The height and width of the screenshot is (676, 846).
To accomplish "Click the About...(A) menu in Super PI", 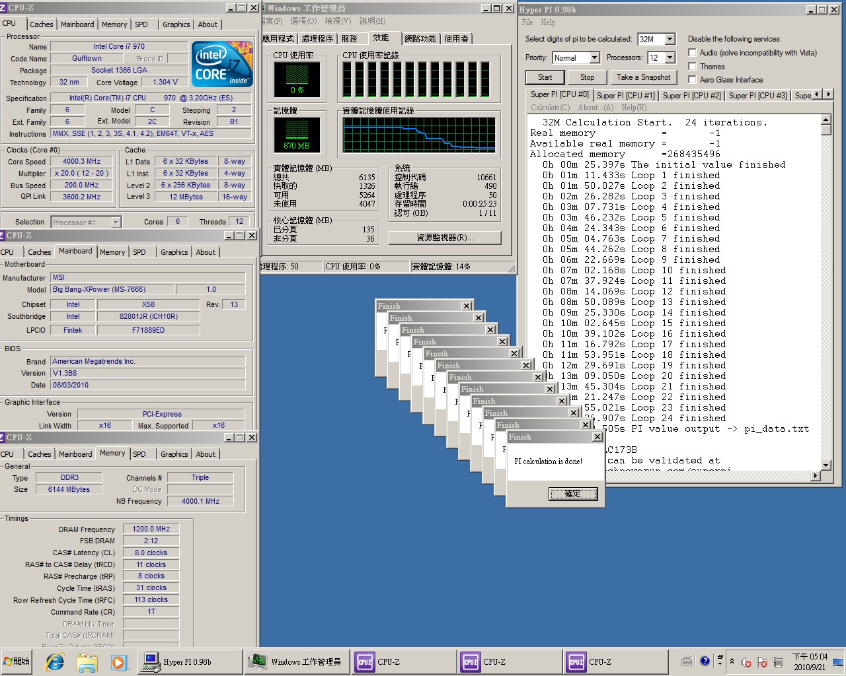I will coord(596,108).
